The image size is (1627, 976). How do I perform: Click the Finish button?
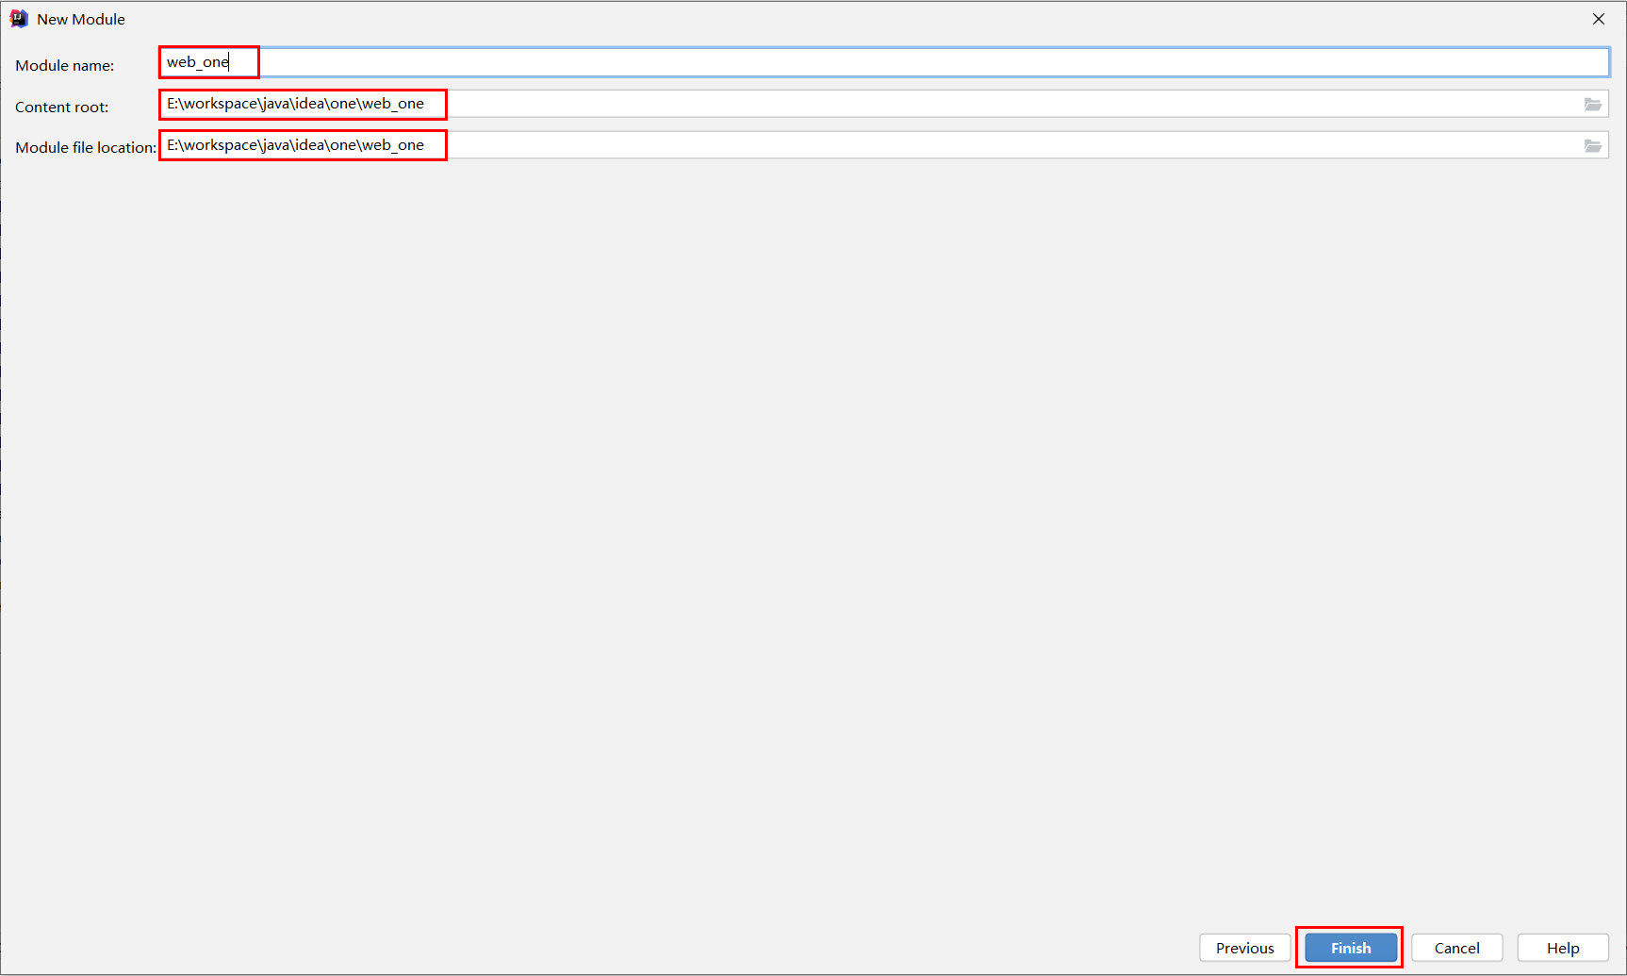point(1351,948)
